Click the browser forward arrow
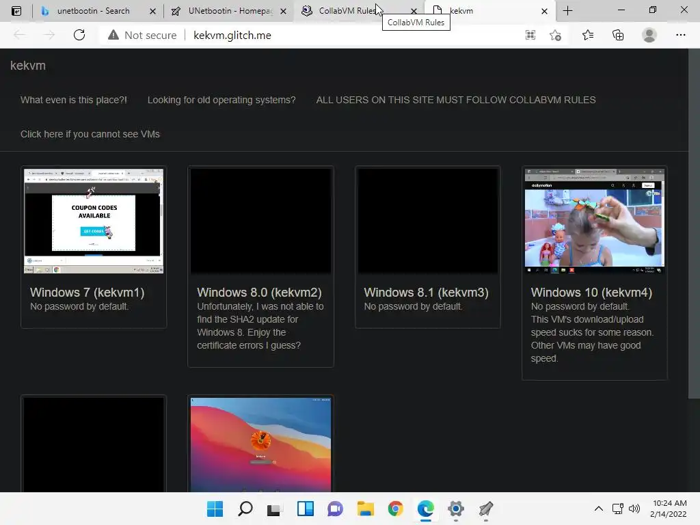Viewport: 700px width, 525px height. pyautogui.click(x=49, y=35)
